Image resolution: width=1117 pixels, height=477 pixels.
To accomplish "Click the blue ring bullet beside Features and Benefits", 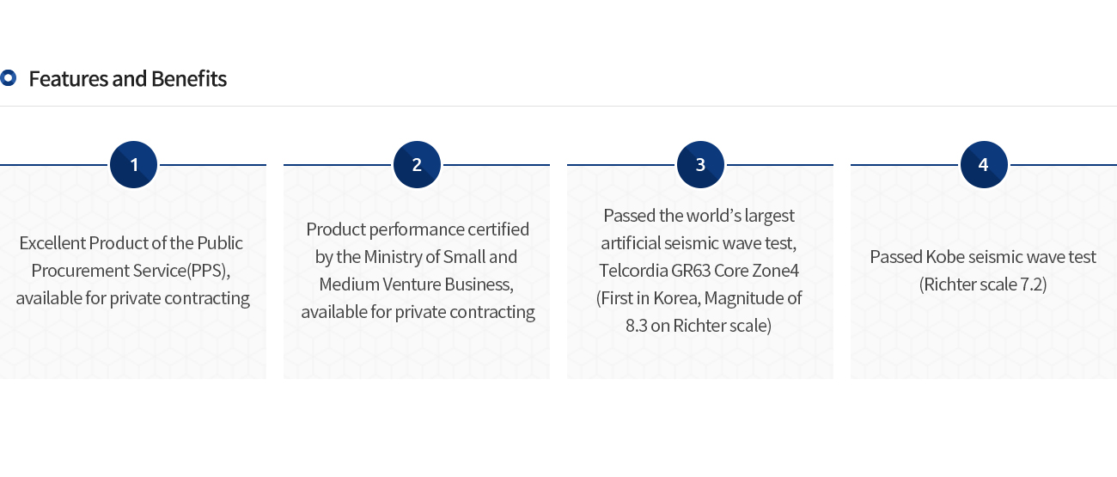I will pyautogui.click(x=8, y=78).
